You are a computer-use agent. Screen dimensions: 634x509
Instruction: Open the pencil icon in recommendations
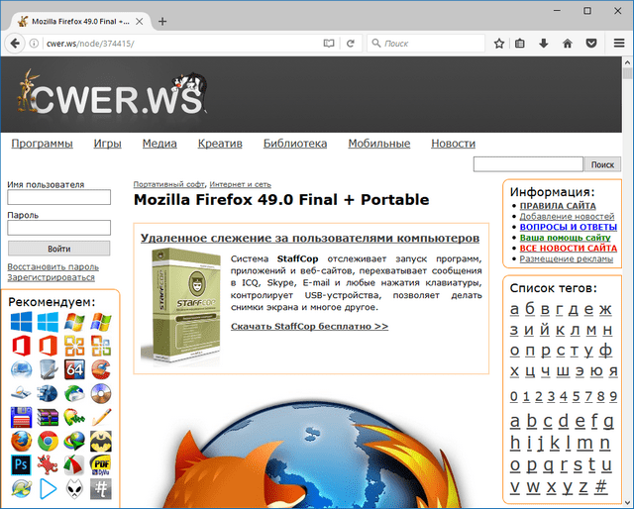[101, 417]
